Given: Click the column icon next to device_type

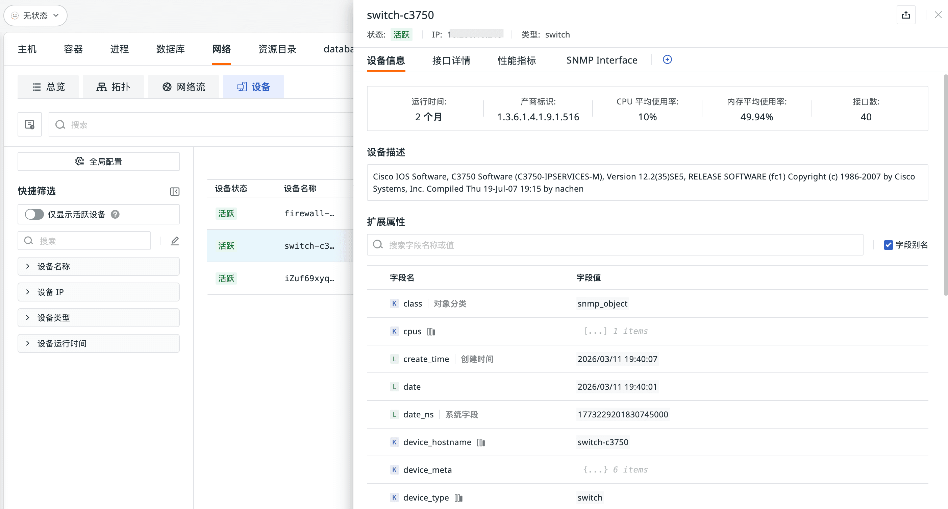Looking at the screenshot, I should (458, 498).
